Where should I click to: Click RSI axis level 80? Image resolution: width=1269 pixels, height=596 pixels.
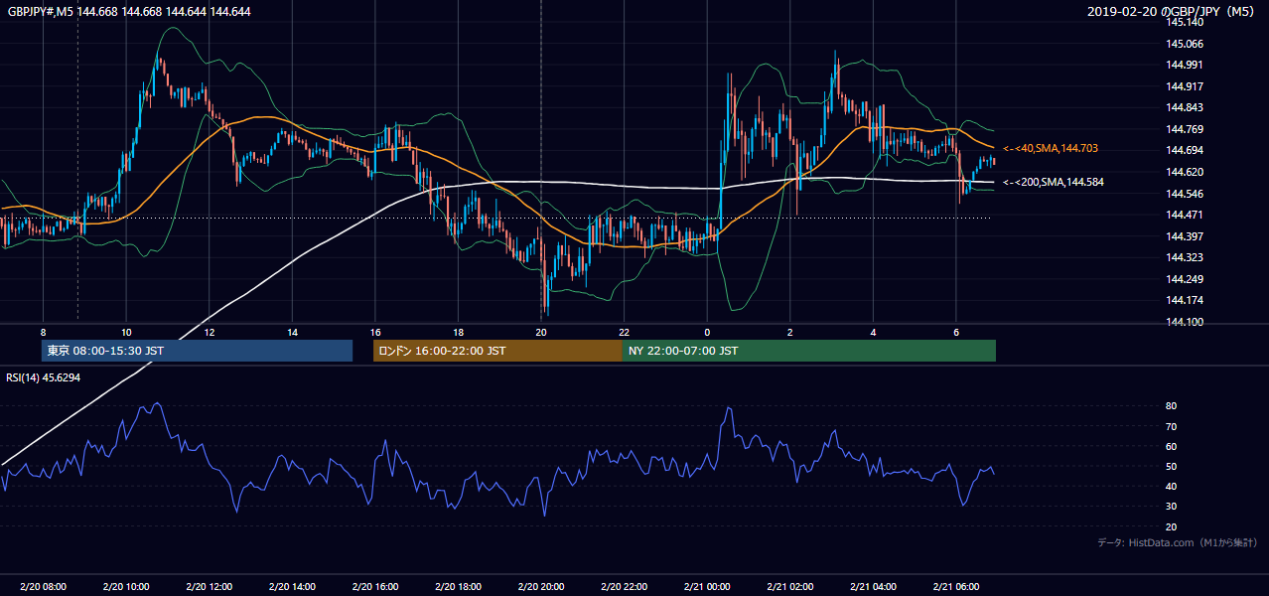click(1172, 406)
